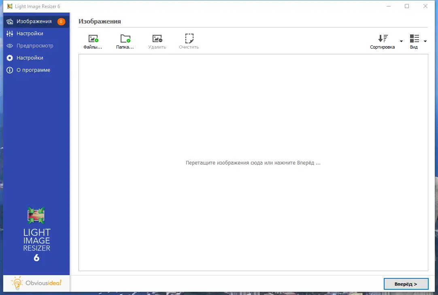Click the sliders icon beside Настройки
438x295 pixels.
point(9,33)
